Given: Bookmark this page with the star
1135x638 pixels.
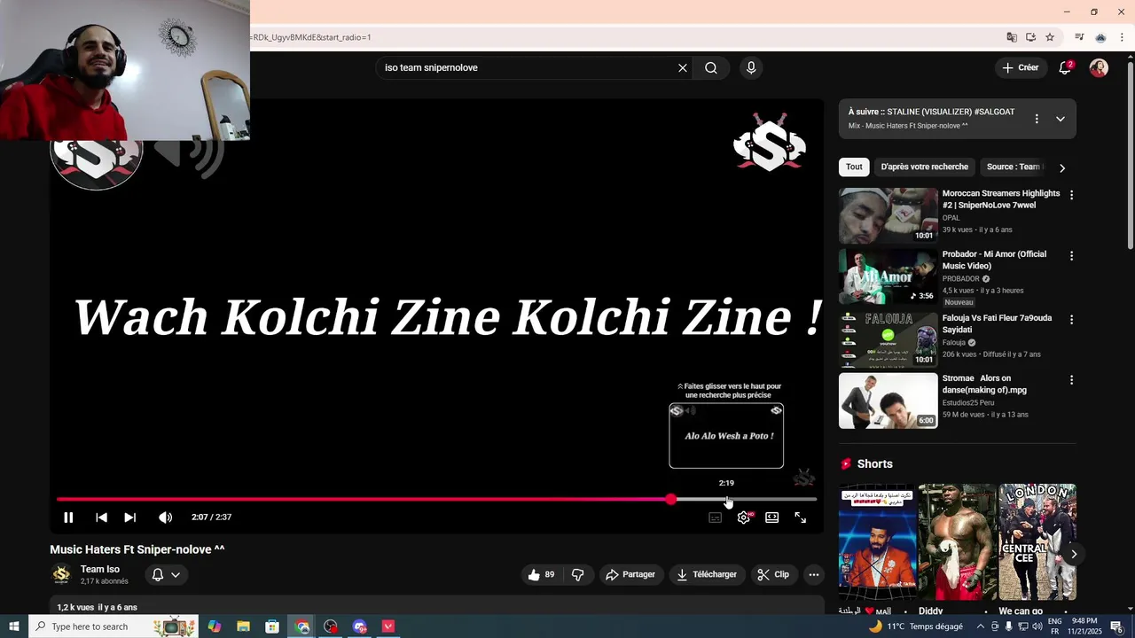Looking at the screenshot, I should pyautogui.click(x=1050, y=37).
